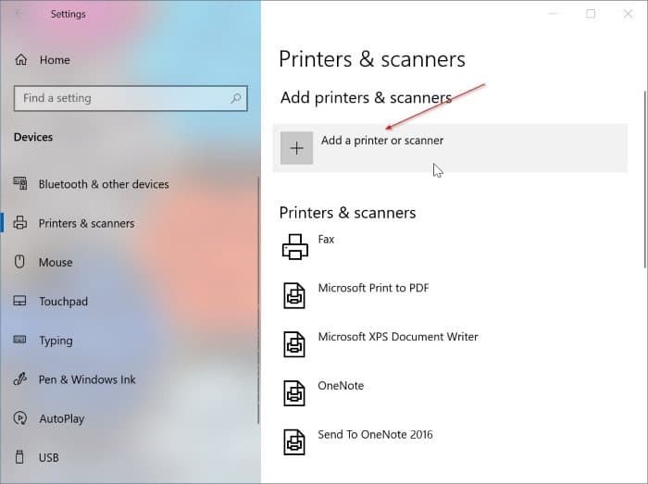Open Mouse settings

pyautogui.click(x=56, y=262)
